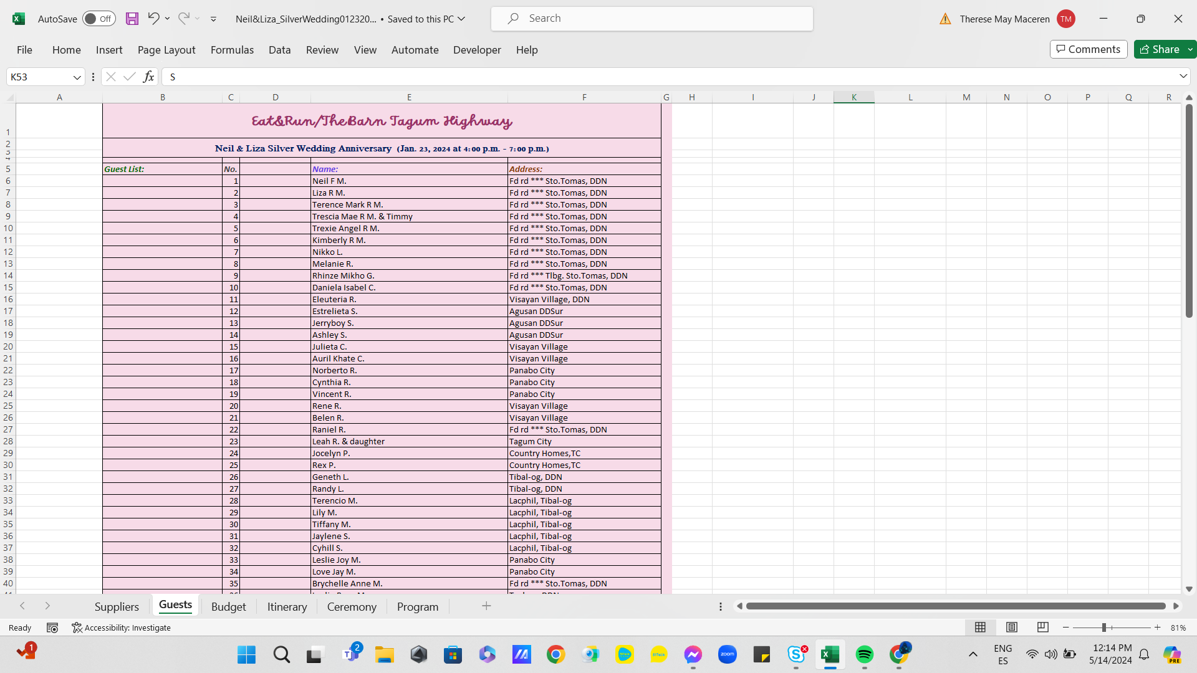Image resolution: width=1197 pixels, height=673 pixels.
Task: Open the Page Layout tab
Action: point(166,50)
